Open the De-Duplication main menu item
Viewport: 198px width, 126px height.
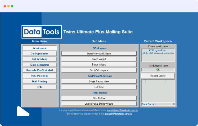click(40, 54)
